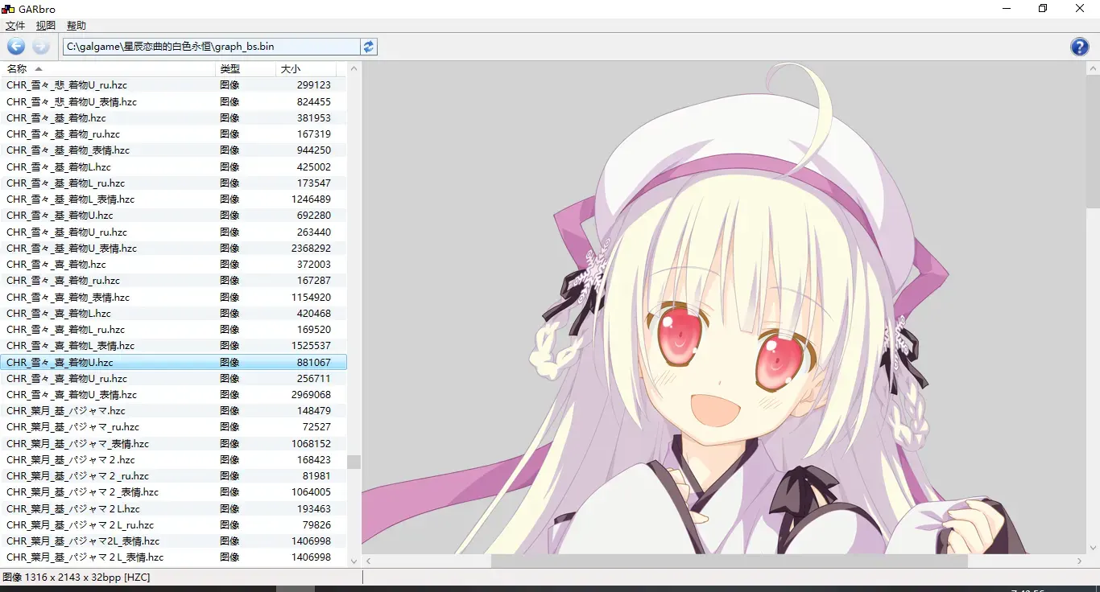This screenshot has width=1100, height=592.
Task: Click the GARbro app icon in title bar
Action: (7, 9)
